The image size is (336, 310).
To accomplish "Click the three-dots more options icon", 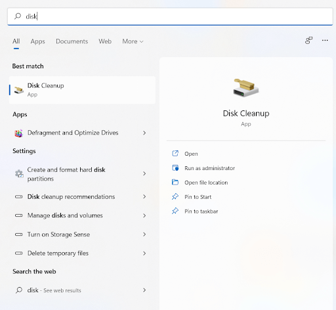I will pyautogui.click(x=325, y=40).
